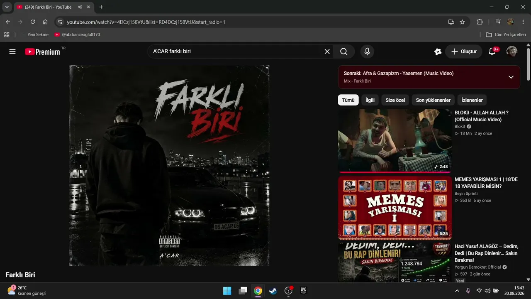Open Dedim, Dedi rap video thumbnail
The width and height of the screenshot is (531, 299).
[x=395, y=263]
